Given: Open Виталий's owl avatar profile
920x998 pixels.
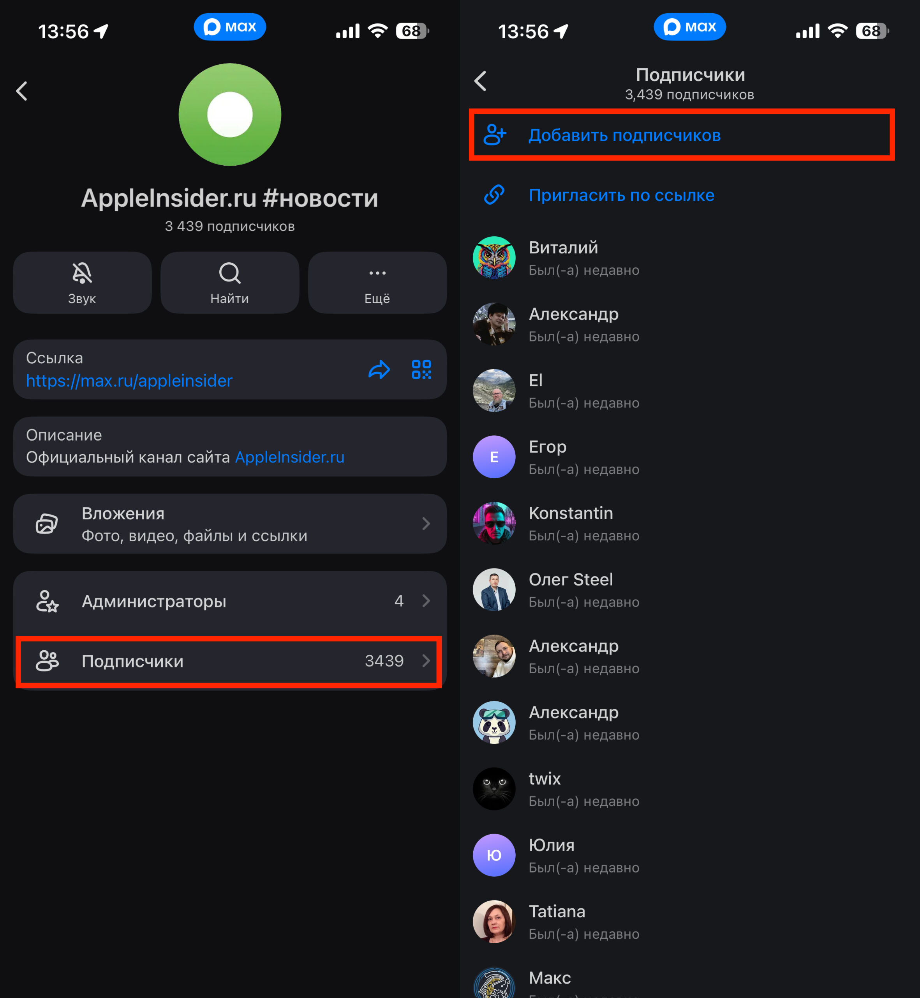Looking at the screenshot, I should coord(494,258).
